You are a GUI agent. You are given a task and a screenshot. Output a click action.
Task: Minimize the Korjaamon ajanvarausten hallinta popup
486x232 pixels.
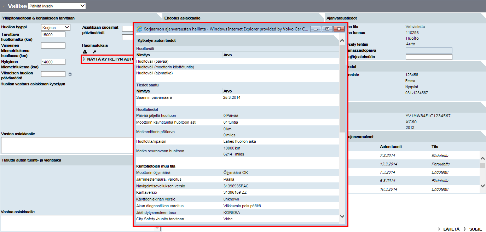pos(316,29)
